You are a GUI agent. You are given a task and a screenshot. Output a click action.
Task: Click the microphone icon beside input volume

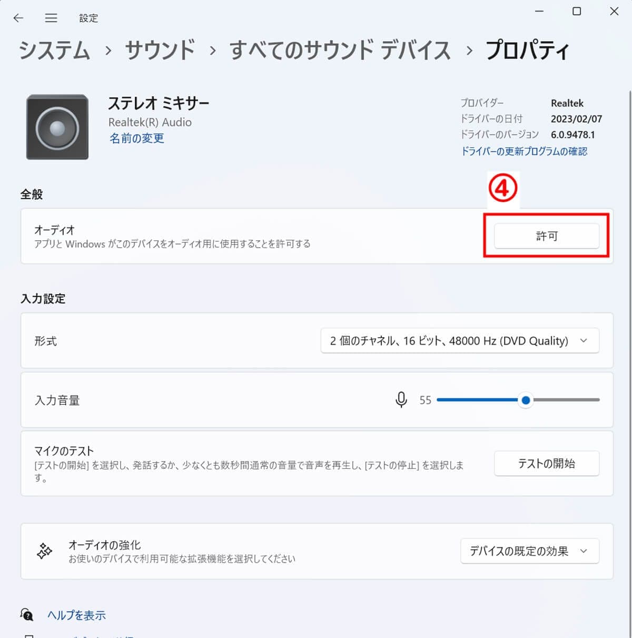click(x=401, y=400)
